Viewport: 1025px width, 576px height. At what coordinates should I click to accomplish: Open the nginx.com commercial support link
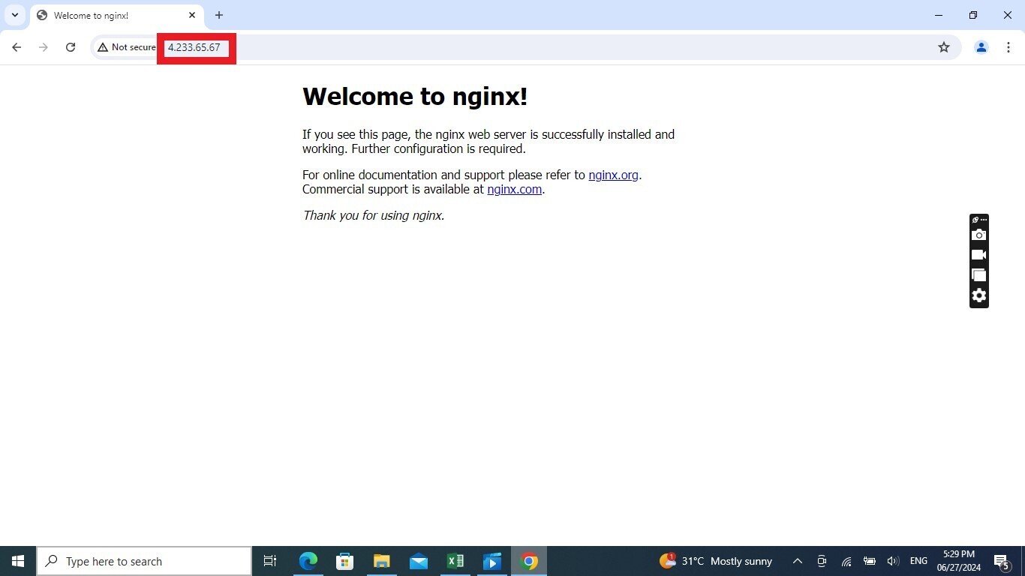coord(514,189)
